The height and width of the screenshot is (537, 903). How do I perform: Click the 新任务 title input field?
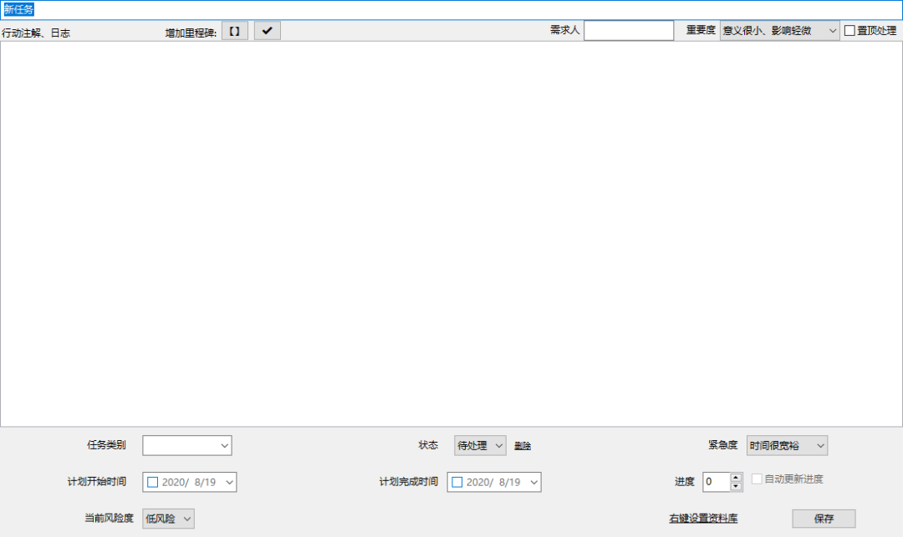[451, 10]
